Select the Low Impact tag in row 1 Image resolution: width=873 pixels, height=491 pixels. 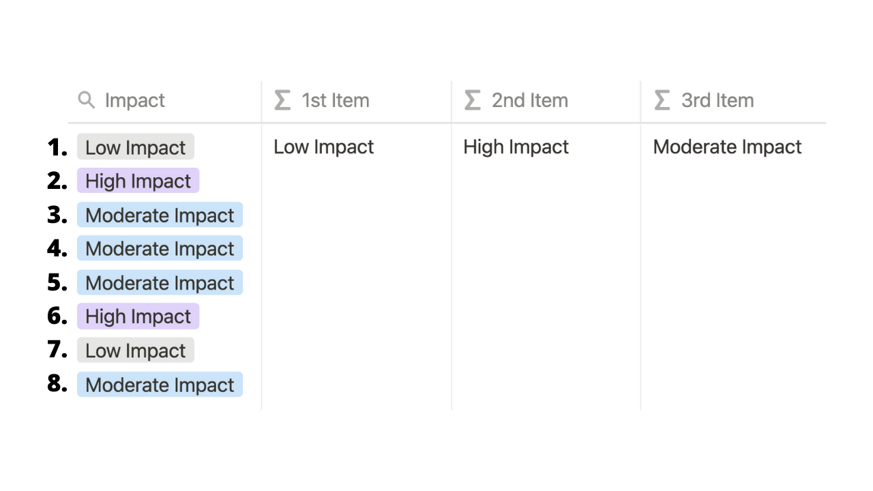tap(136, 147)
